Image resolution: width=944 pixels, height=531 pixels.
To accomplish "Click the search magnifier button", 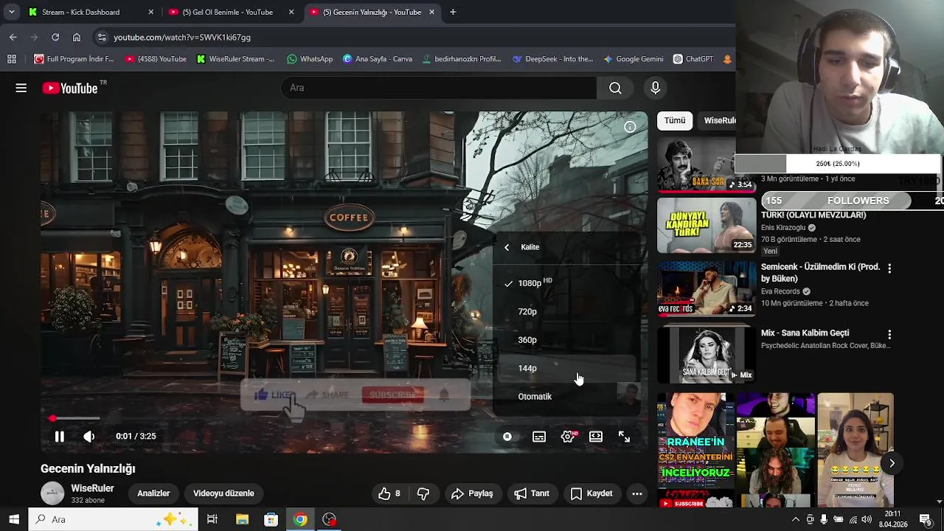I will (x=615, y=88).
